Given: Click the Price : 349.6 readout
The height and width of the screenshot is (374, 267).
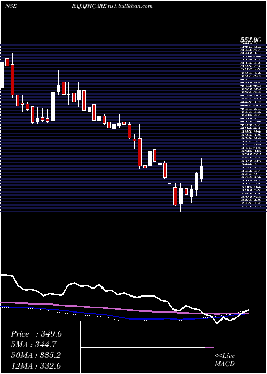Looking at the screenshot, I should pos(36,334).
